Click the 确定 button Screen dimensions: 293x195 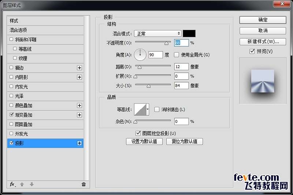pos(263,20)
